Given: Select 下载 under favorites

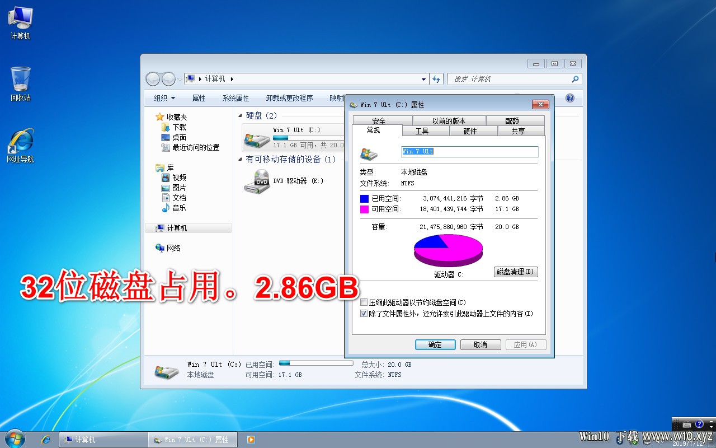Looking at the screenshot, I should 174,127.
